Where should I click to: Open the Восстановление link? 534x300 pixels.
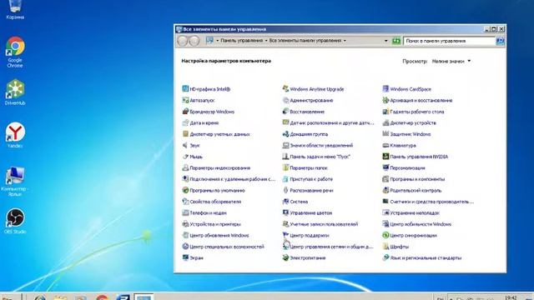pyautogui.click(x=307, y=112)
